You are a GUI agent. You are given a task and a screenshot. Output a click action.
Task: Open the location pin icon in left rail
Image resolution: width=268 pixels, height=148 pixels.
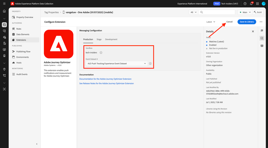click(x=4, y=69)
